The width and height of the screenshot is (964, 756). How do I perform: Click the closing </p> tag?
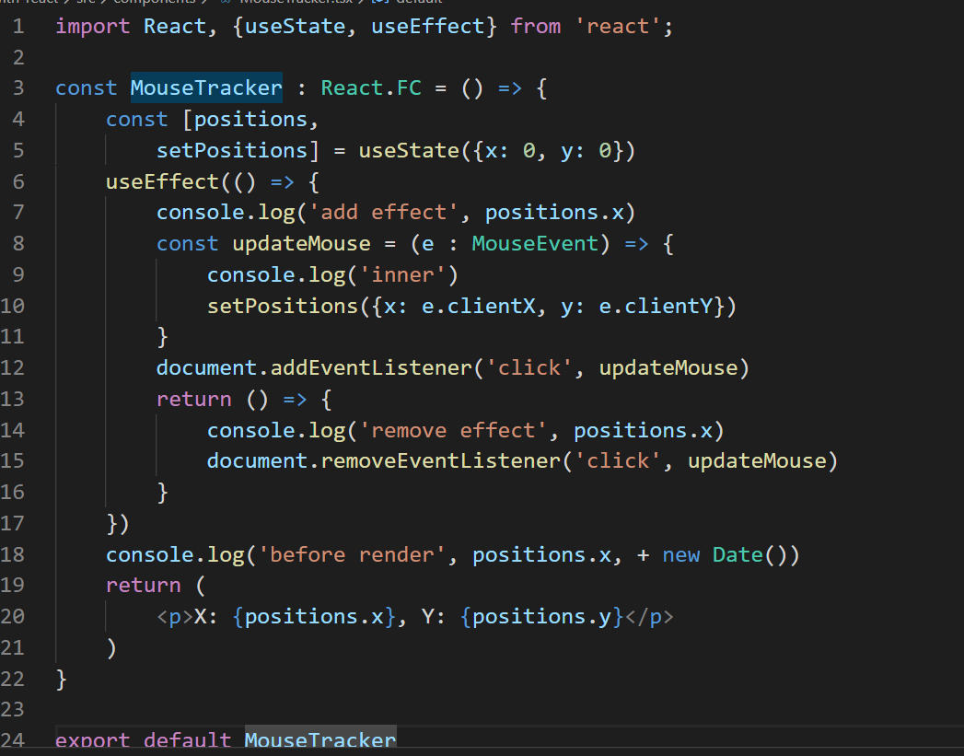click(649, 616)
